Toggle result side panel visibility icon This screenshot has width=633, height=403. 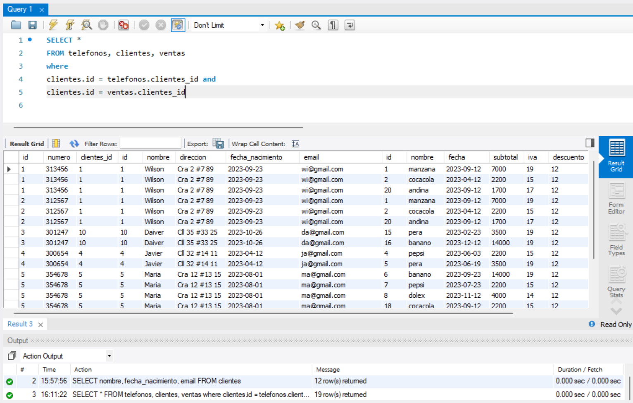pyautogui.click(x=590, y=143)
